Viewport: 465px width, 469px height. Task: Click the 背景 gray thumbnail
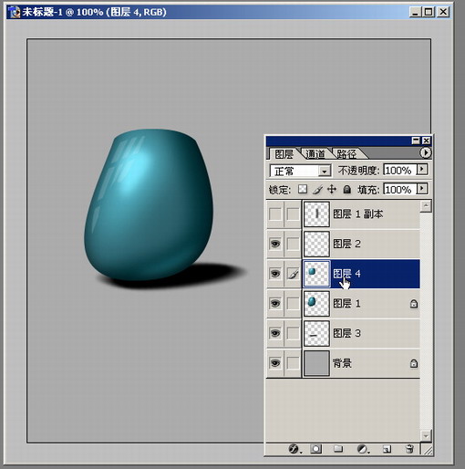(316, 363)
